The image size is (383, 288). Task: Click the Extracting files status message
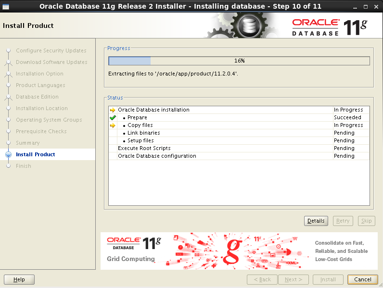(173, 74)
